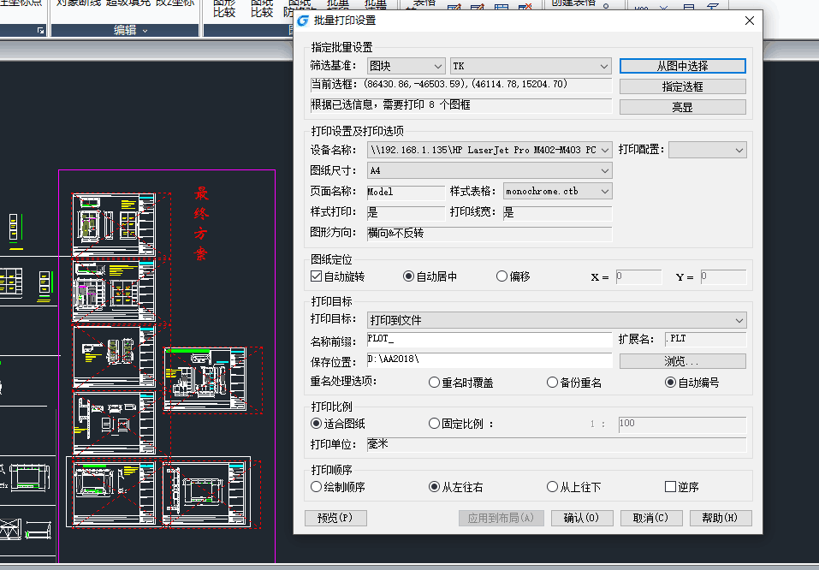Confirm with the 确认(O) button
This screenshot has width=819, height=570.
[x=581, y=518]
